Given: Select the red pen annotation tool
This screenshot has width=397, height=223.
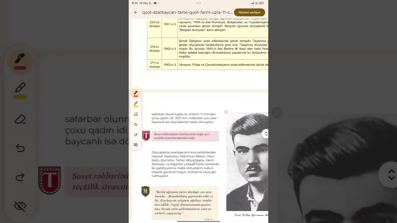Looking at the screenshot, I should click(136, 94).
